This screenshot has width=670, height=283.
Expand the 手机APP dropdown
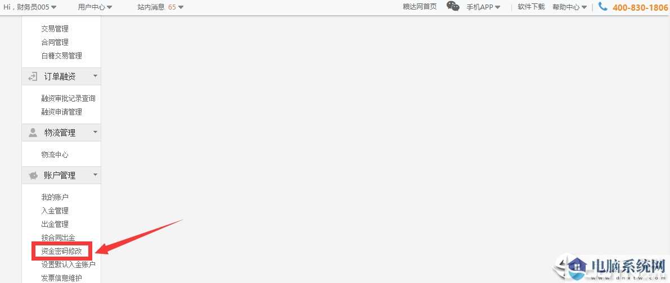tap(483, 7)
